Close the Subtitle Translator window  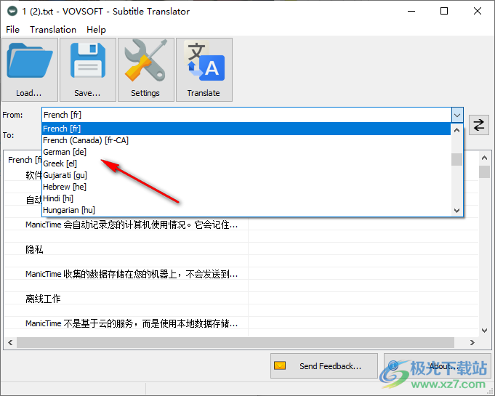coord(478,12)
